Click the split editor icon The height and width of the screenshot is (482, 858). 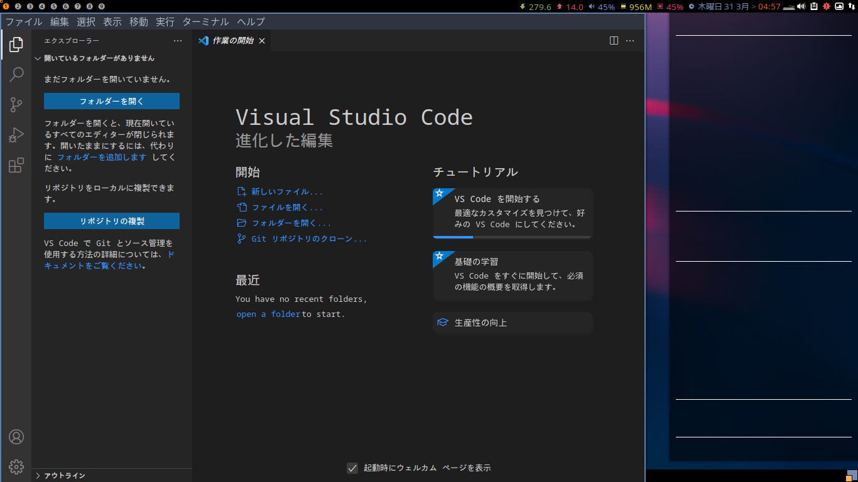tap(614, 41)
